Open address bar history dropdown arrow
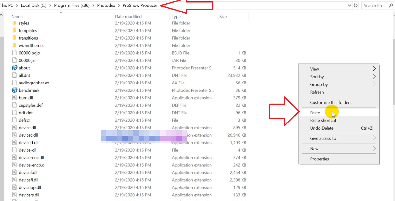The height and width of the screenshot is (201, 395). tap(349, 5)
